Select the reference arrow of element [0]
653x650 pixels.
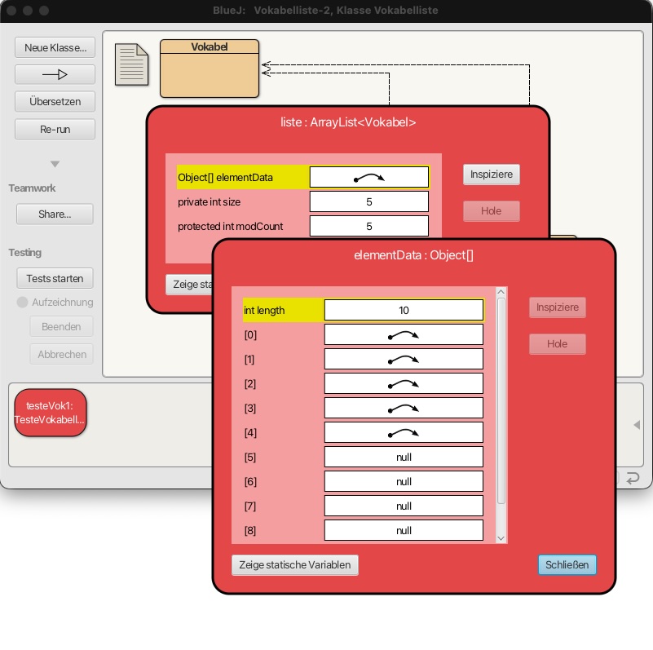[x=404, y=335]
